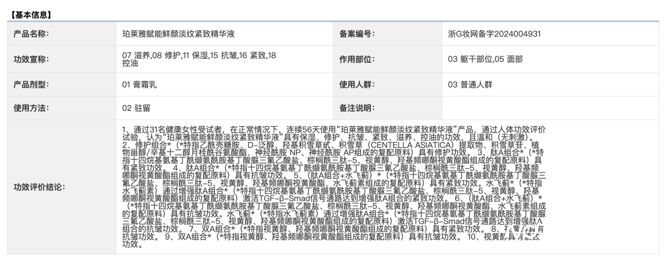Select the efficacy claims starting 07 滋养
This screenshot has width=670, height=263.
pyautogui.click(x=199, y=59)
